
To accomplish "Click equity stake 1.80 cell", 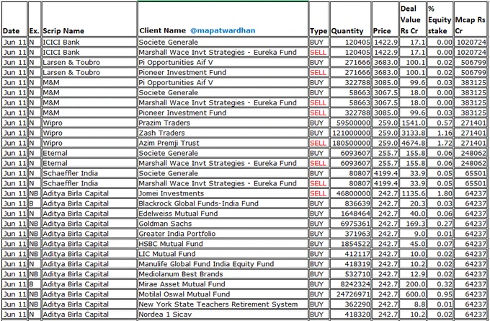I will [x=440, y=193].
